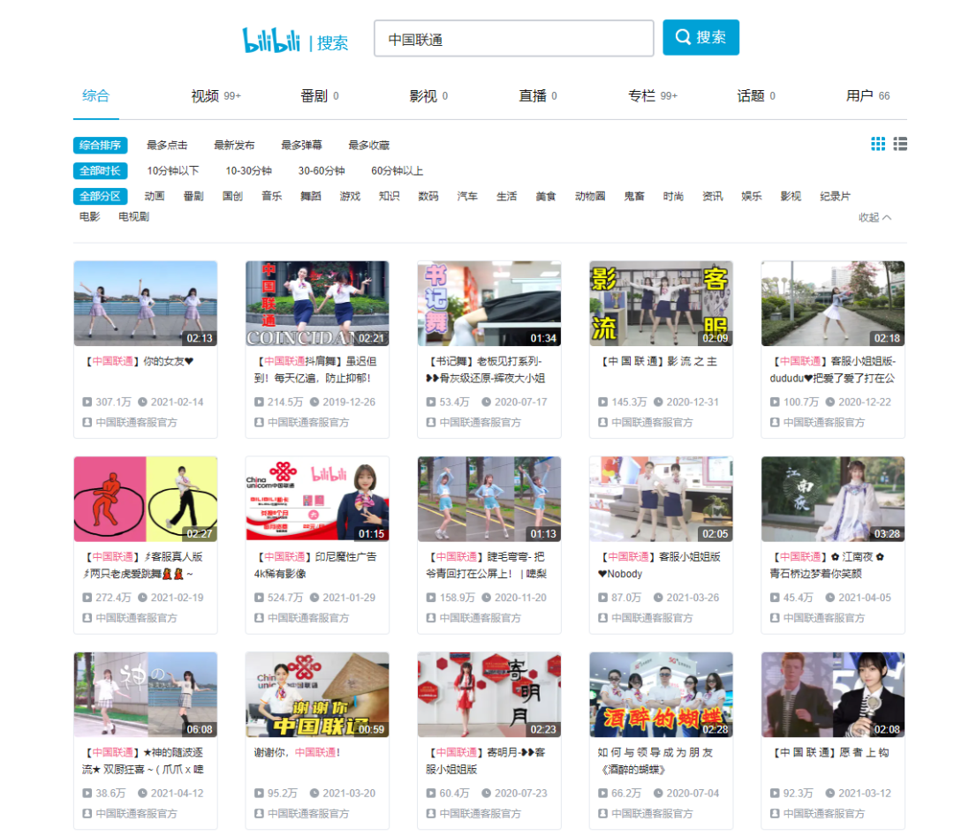Screen dimensions: 954x836
Task: Open title link 【中国联通】你的女友
Action: 139,361
